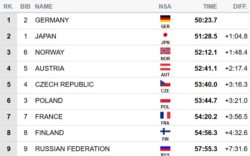Click the Poland flag icon
The image size is (250, 156).
[165, 99]
